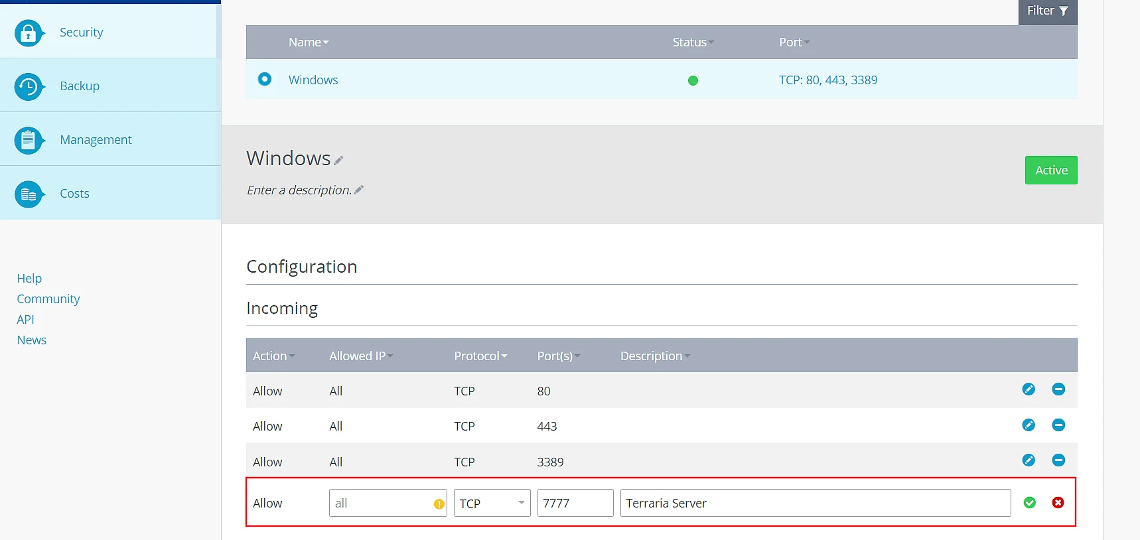Edit the description pencil icon

359,190
